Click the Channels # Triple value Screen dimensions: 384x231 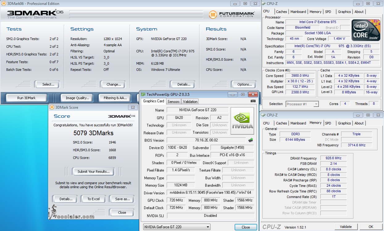point(357,134)
